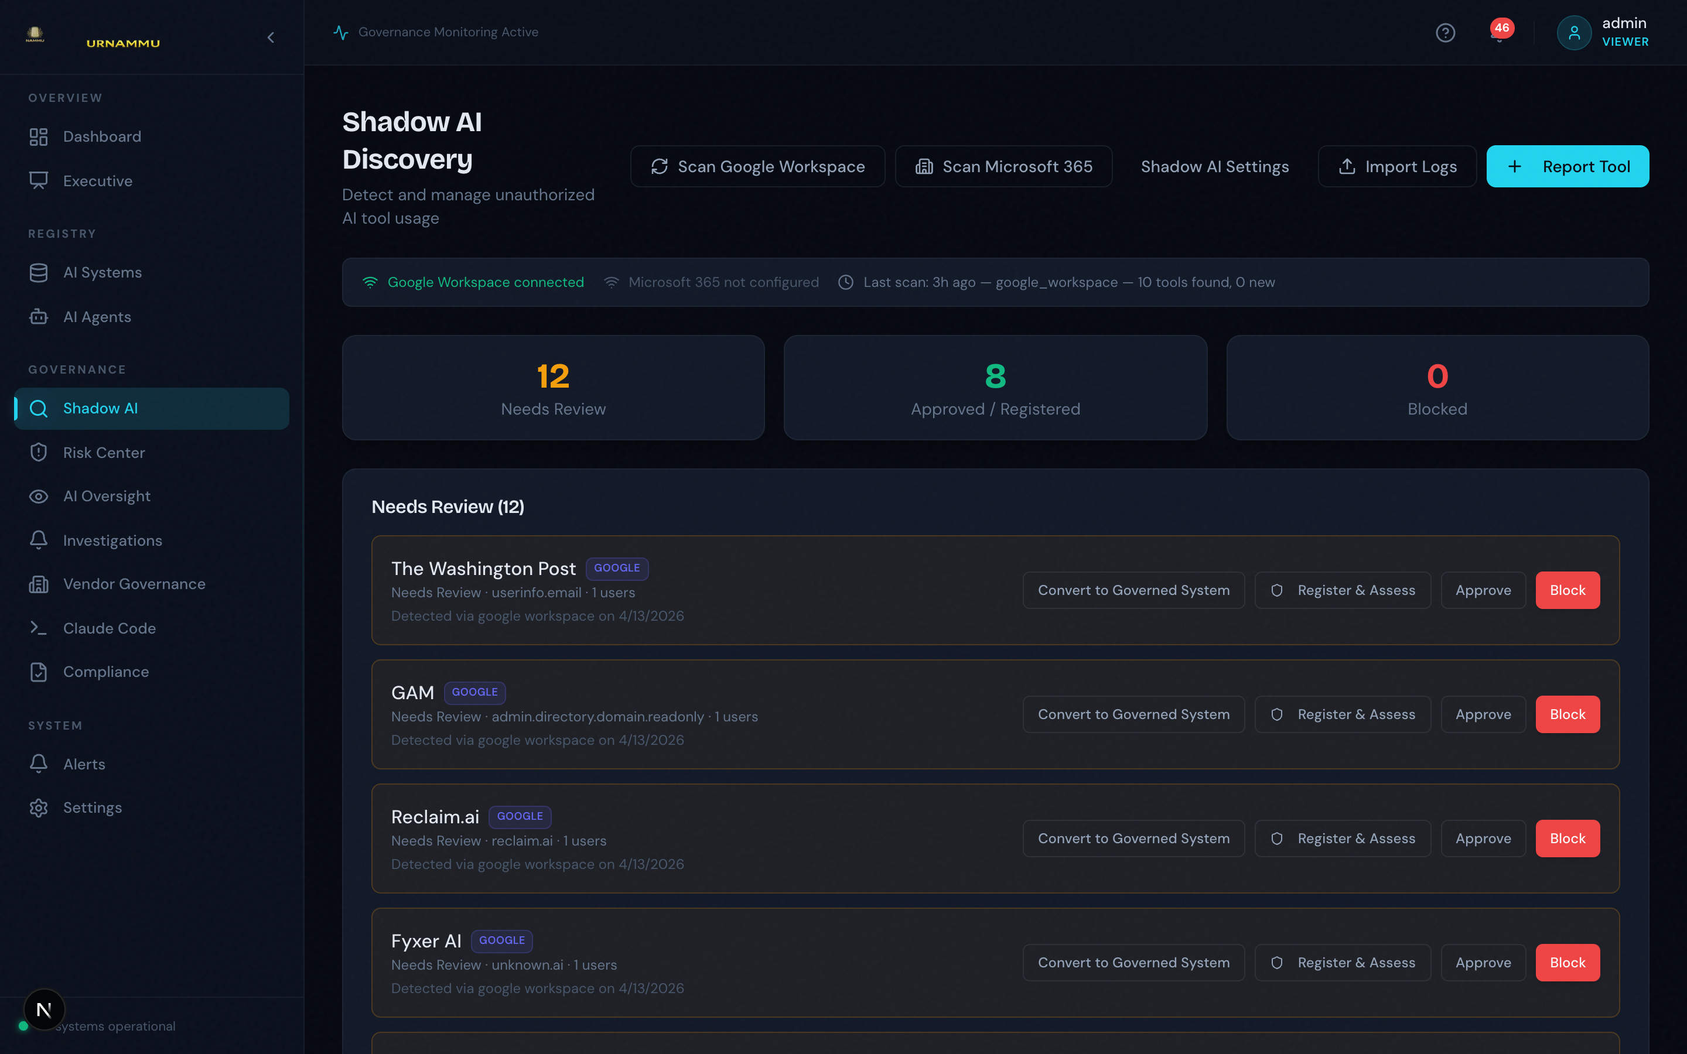Open the Claude Code terminal icon
The image size is (1687, 1054).
38,627
